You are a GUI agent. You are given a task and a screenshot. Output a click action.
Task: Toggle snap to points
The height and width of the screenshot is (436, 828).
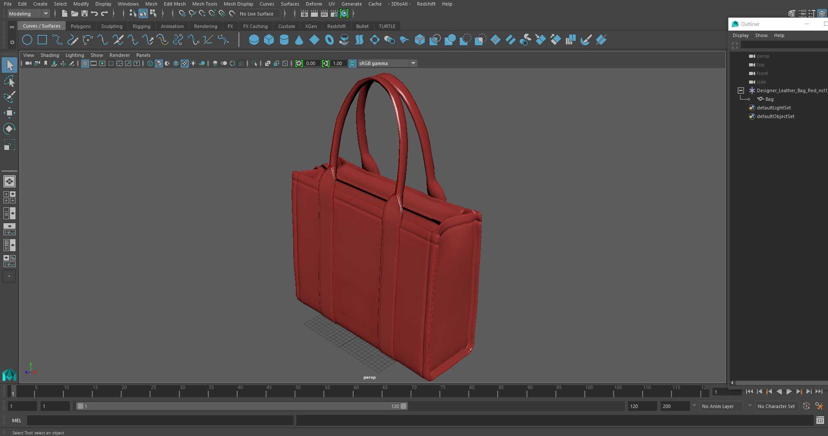202,14
